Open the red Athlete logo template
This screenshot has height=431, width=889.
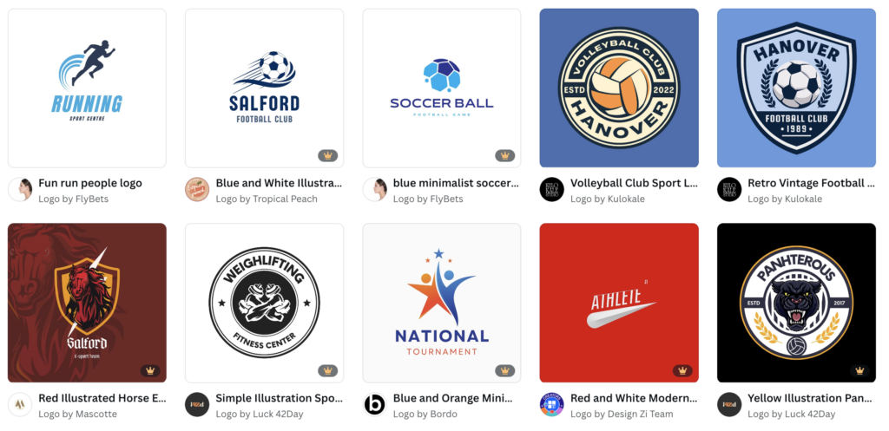(x=619, y=303)
